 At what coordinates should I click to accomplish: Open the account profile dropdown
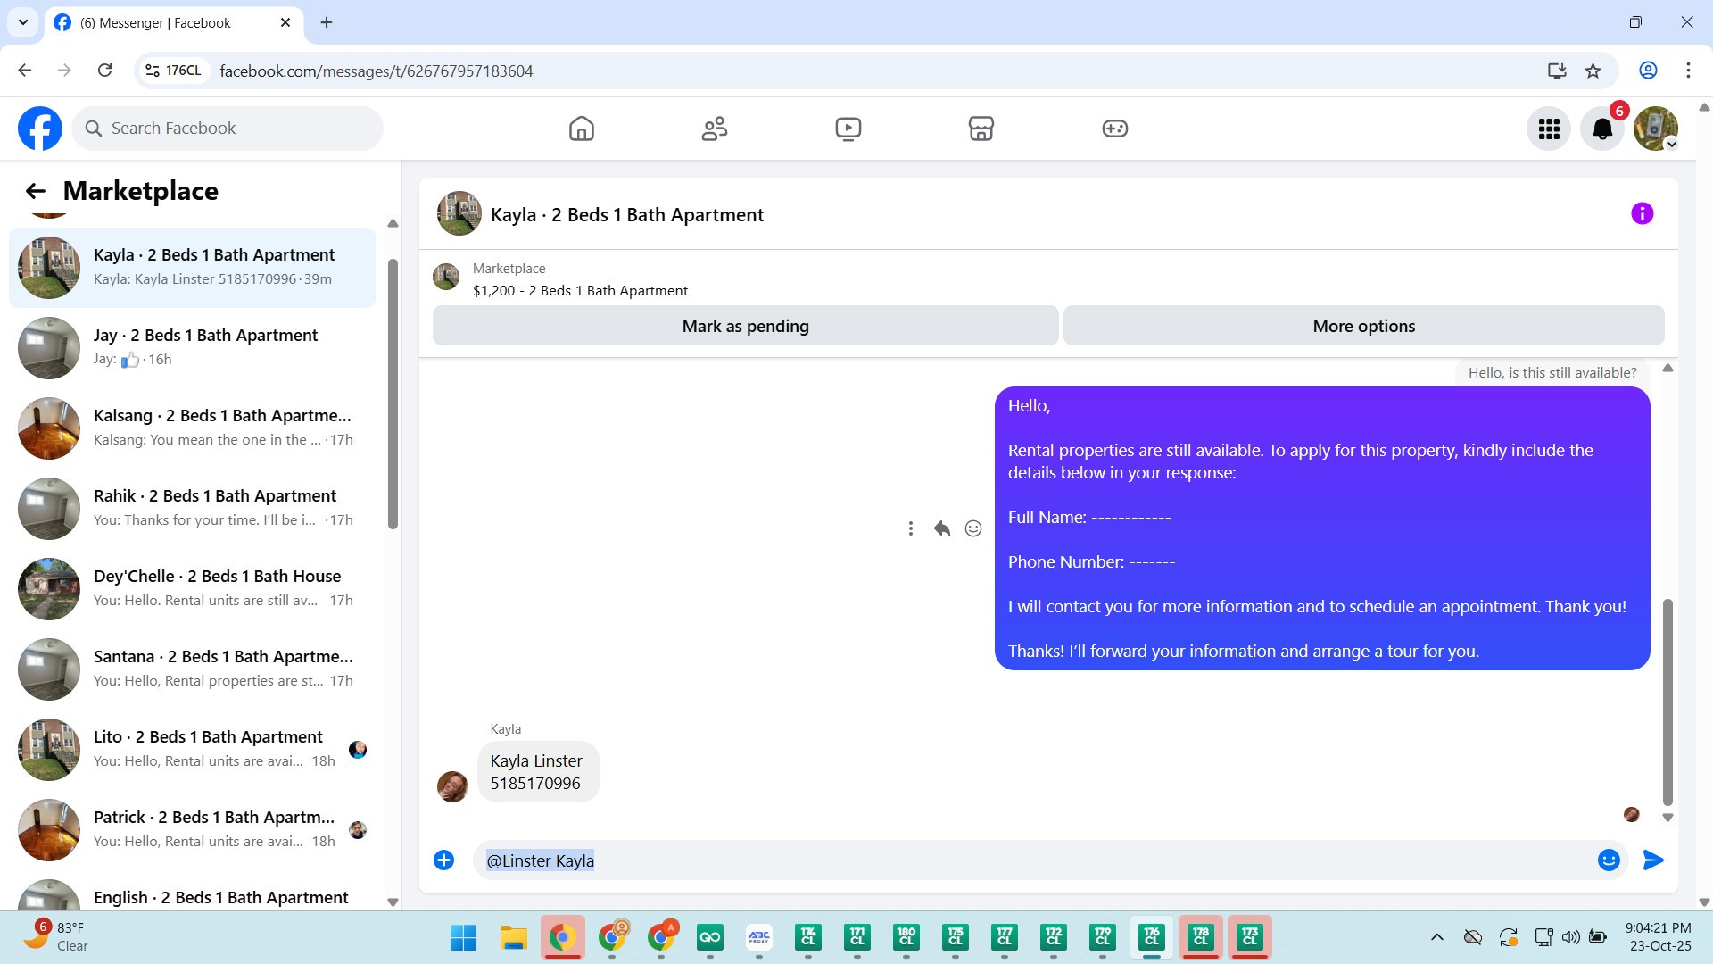(x=1656, y=129)
